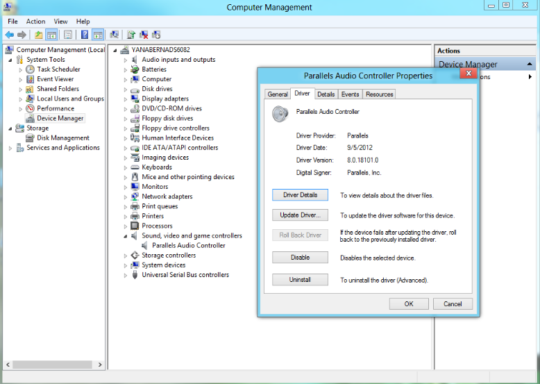Select the System devices row

pyautogui.click(x=164, y=265)
